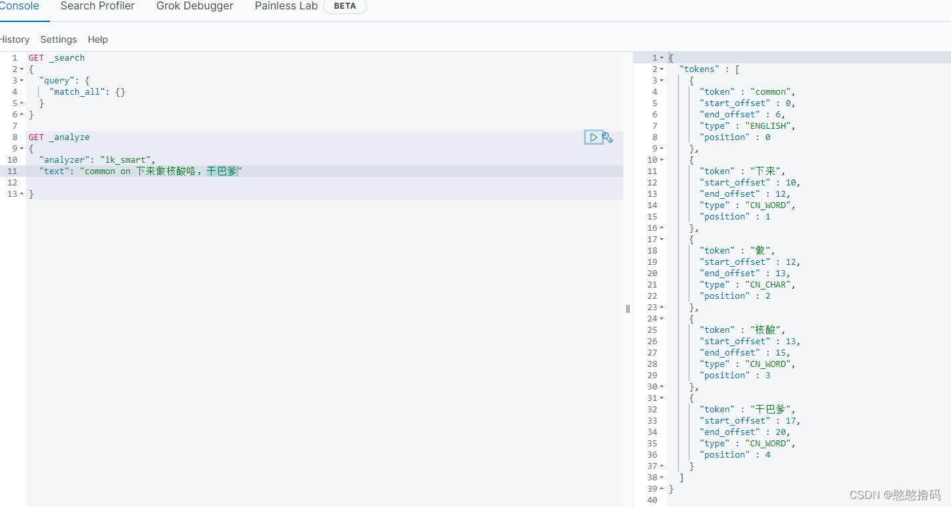This screenshot has width=951, height=507.
Task: Click "start_offset" : 10 in the output
Action: [750, 183]
